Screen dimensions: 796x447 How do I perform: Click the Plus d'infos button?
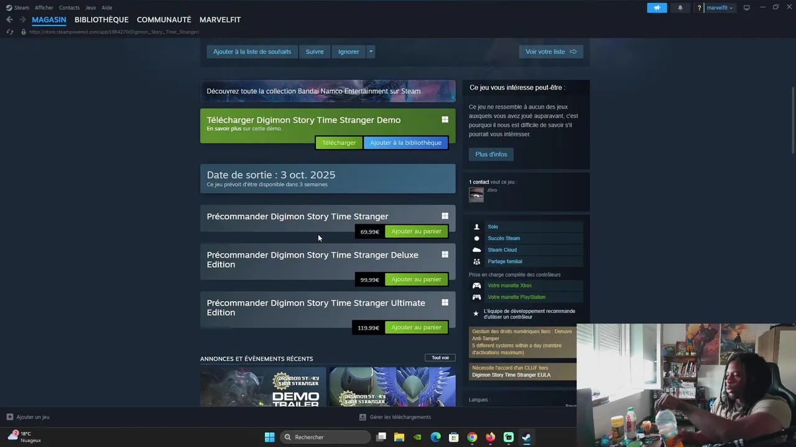(x=491, y=154)
